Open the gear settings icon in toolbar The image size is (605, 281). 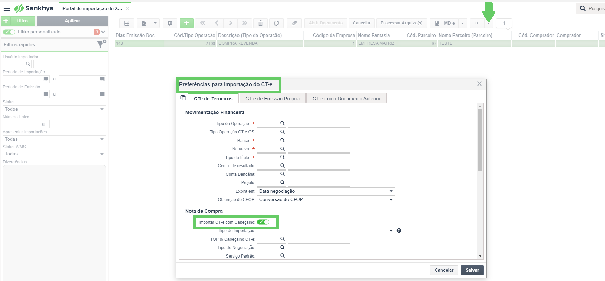(x=170, y=23)
